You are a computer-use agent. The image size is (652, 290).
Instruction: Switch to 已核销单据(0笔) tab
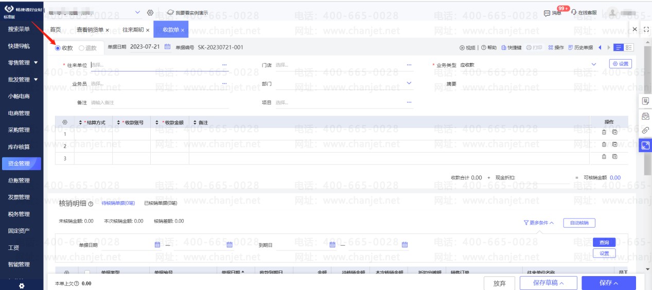[161, 204]
